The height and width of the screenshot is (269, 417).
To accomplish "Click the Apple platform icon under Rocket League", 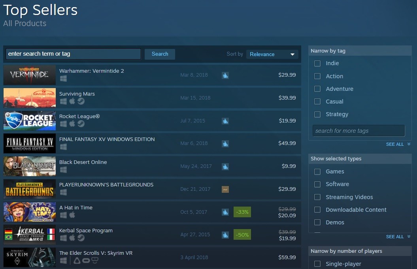I will [72, 124].
